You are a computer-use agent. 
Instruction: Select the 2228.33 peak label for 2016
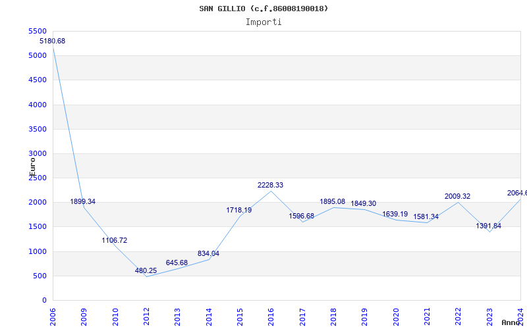270,185
